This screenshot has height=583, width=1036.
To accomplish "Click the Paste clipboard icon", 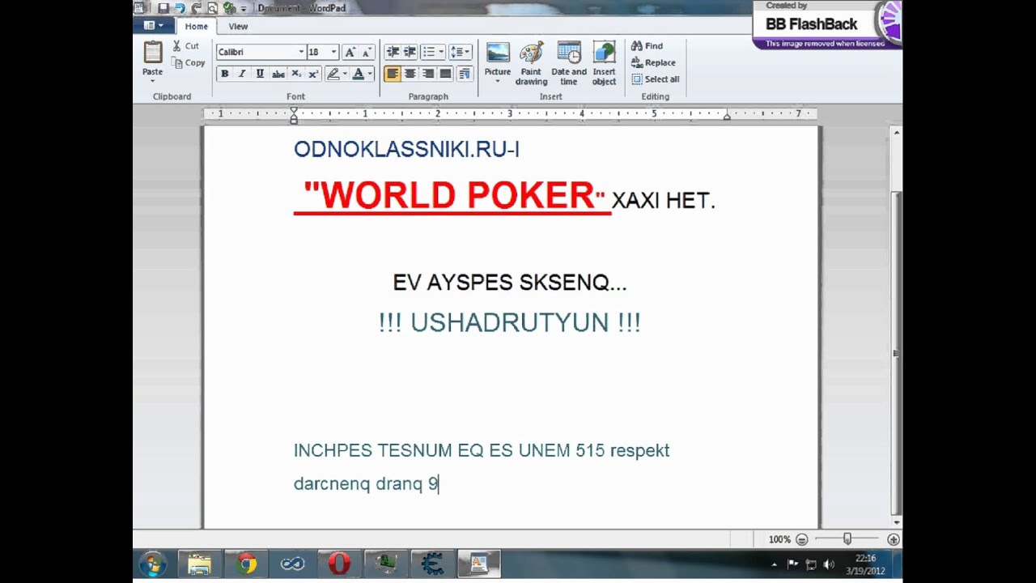I will [x=152, y=53].
